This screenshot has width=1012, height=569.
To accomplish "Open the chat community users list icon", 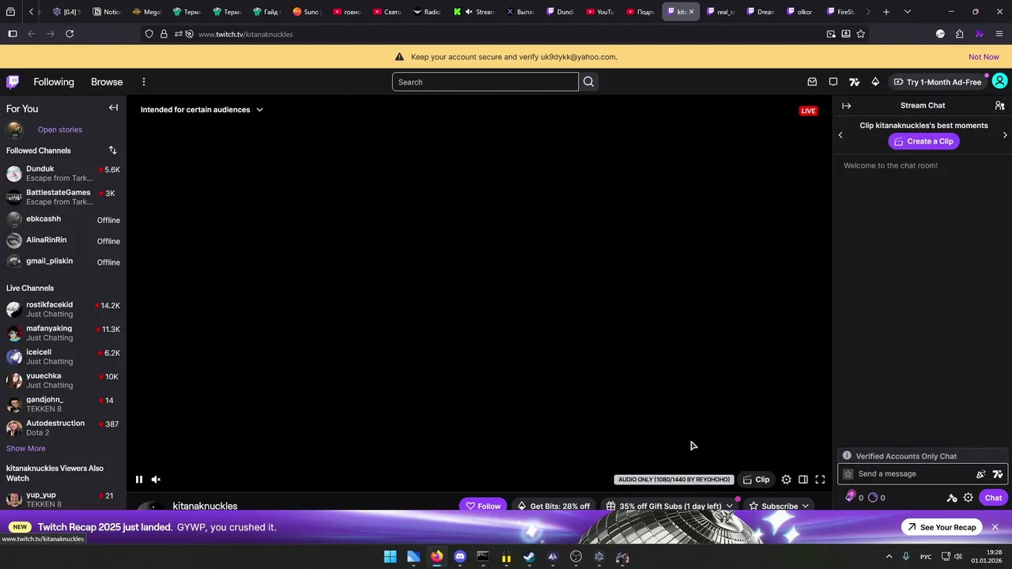I will [999, 105].
